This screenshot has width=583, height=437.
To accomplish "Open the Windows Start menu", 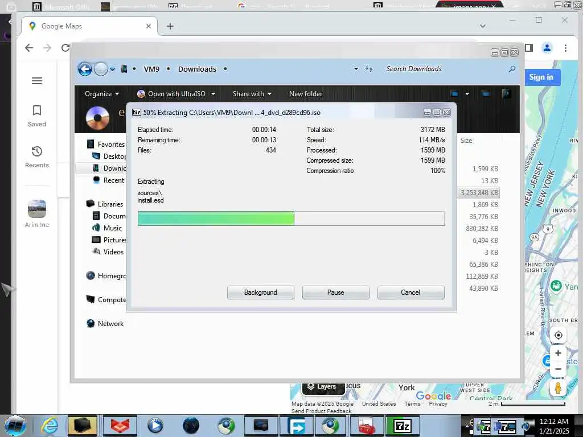I will point(15,426).
